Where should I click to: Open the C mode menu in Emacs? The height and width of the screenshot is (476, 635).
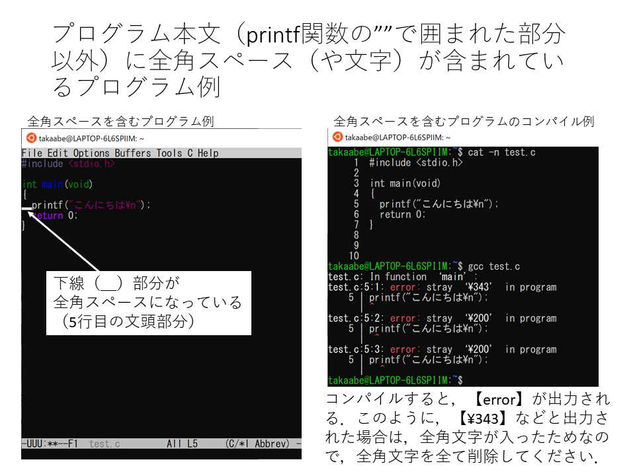pyautogui.click(x=190, y=153)
